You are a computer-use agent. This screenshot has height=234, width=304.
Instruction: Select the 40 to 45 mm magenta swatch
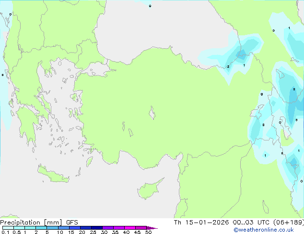130,228
